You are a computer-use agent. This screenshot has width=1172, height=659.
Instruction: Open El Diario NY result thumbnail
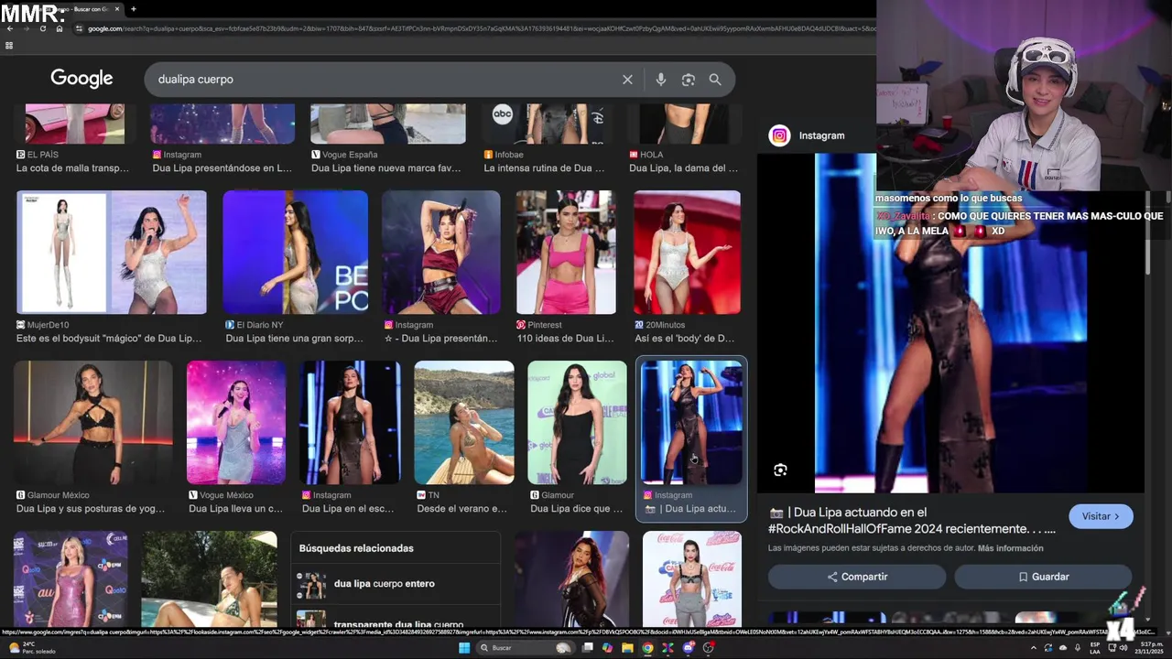tap(295, 253)
